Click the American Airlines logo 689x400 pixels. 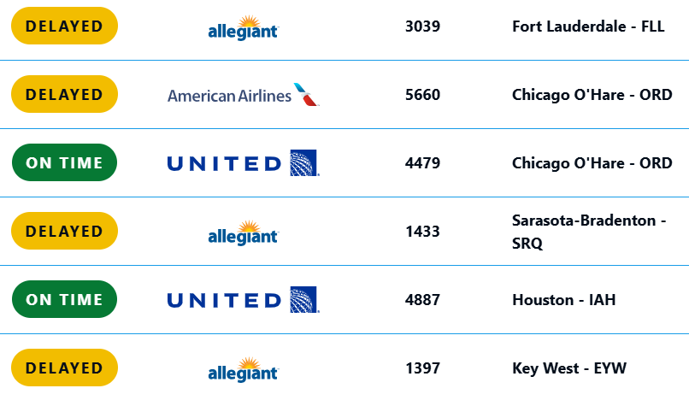coord(244,95)
